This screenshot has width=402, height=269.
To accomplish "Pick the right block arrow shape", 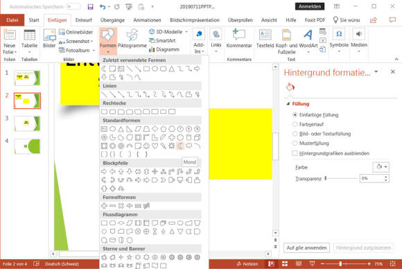I will pos(104,171).
